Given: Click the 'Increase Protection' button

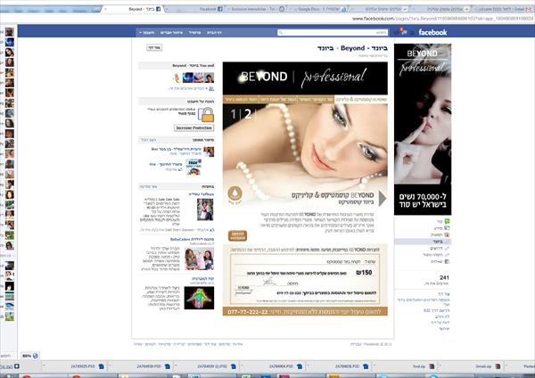Looking at the screenshot, I should tap(193, 128).
